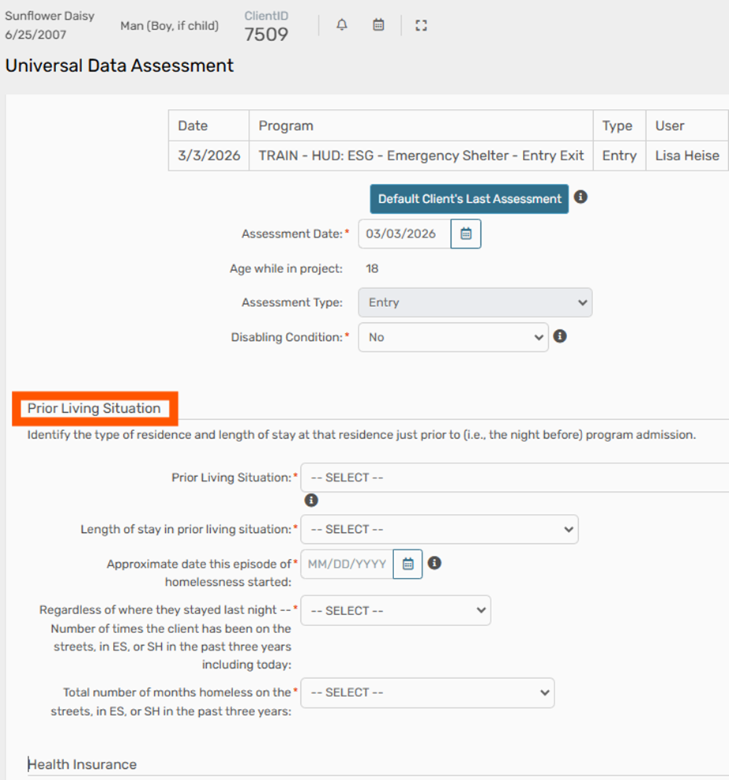Open calendar picker for homelessness start date

pos(408,564)
